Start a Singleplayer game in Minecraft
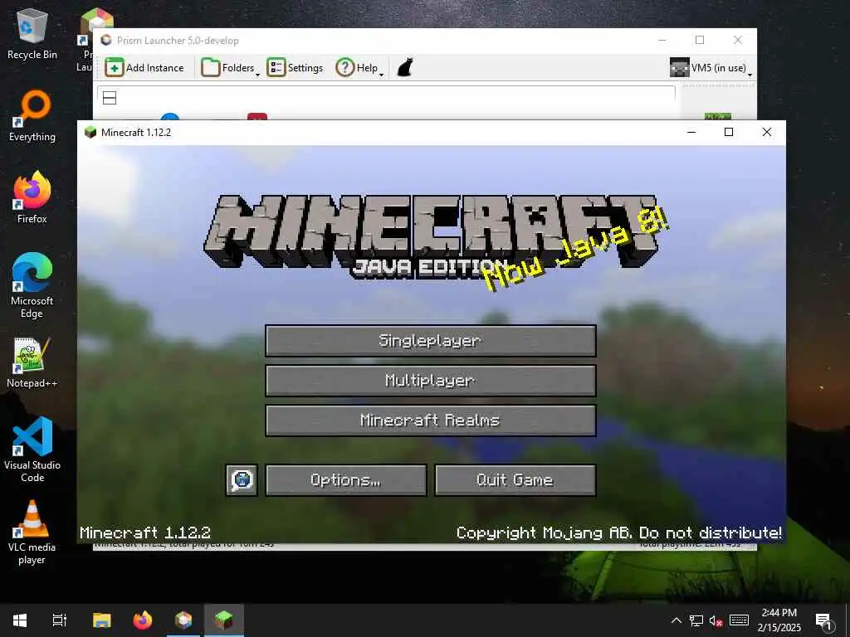850x637 pixels. tap(431, 341)
